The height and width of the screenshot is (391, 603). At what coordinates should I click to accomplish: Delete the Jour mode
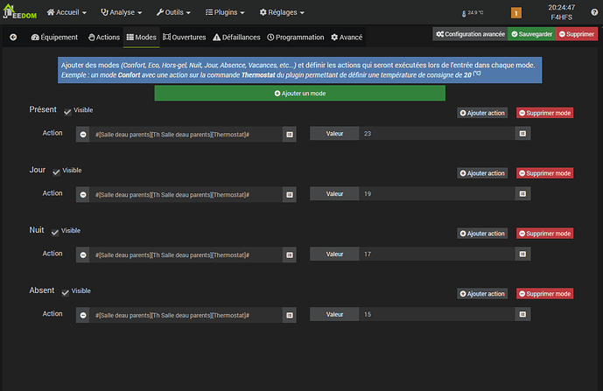(x=544, y=173)
